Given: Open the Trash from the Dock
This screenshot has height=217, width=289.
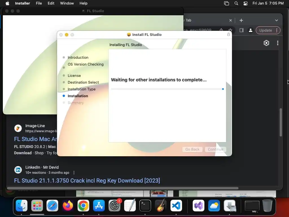Looking at the screenshot, I should tap(267, 205).
